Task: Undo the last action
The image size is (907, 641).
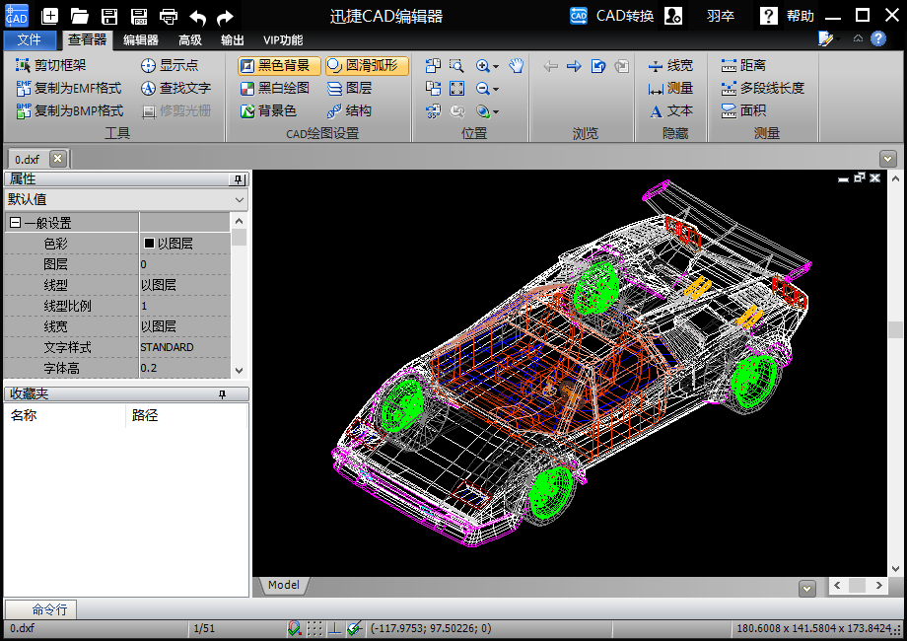Action: (198, 18)
